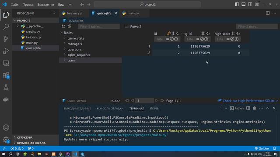Open the Search view in the activity bar
The width and height of the screenshot is (280, 157).
(6, 27)
